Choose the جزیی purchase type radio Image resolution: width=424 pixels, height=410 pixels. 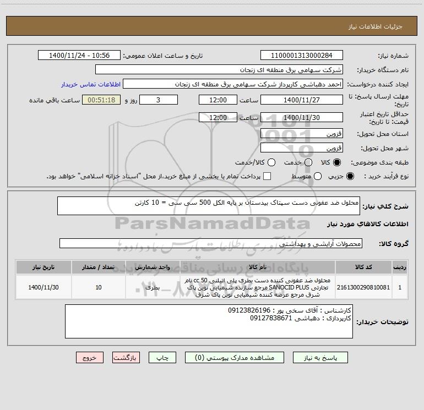[350, 176]
